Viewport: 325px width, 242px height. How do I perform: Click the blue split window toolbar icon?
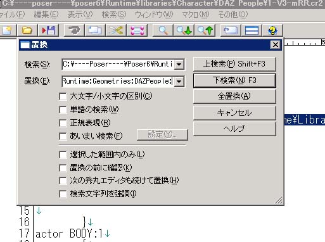coord(252,30)
